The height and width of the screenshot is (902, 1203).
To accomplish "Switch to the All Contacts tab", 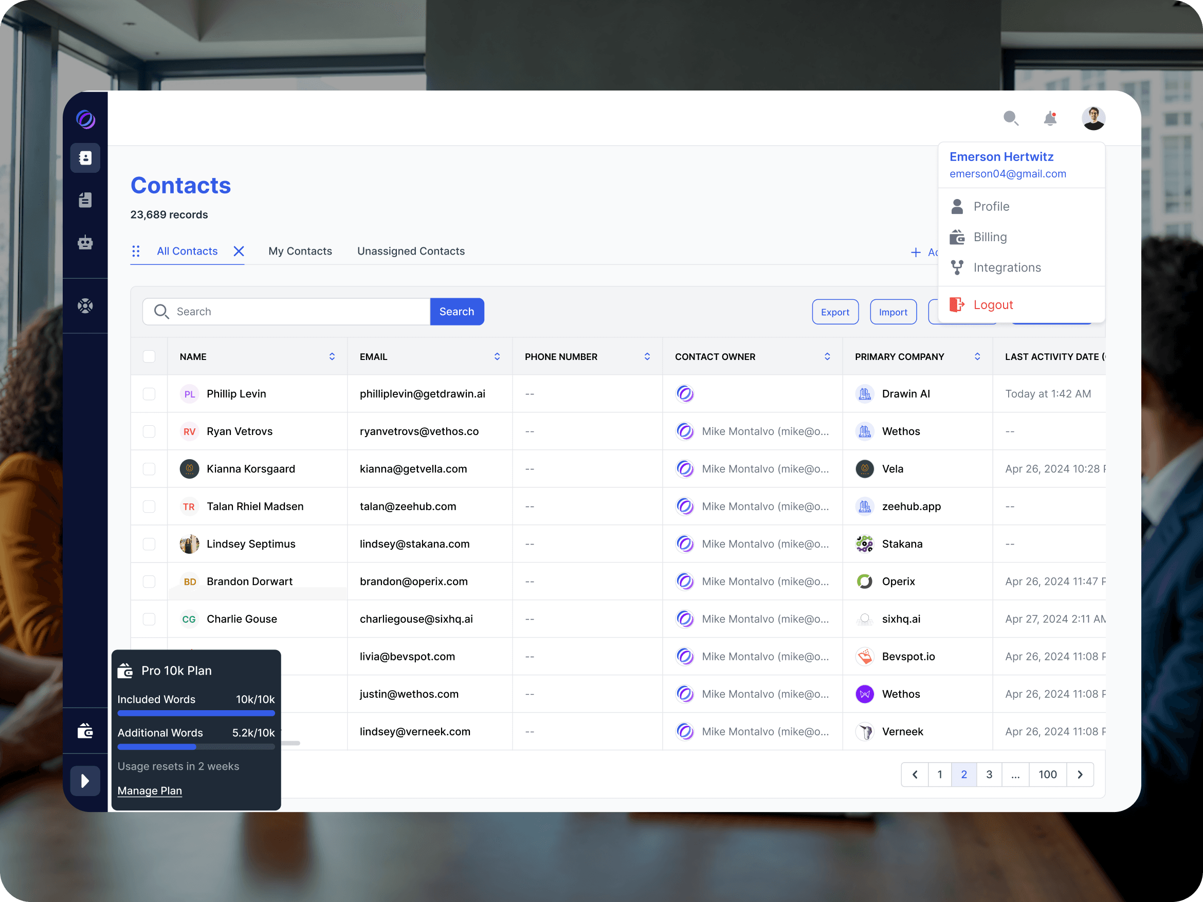I will [187, 251].
